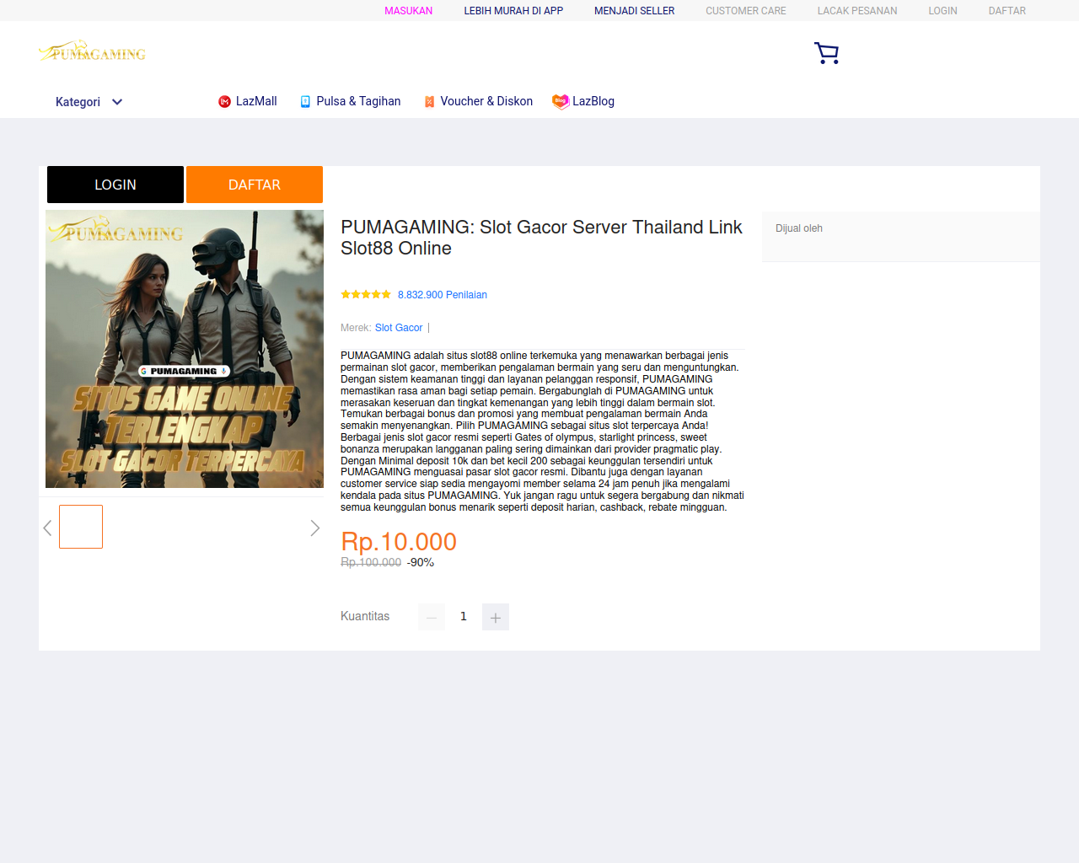Click the LazMall red icon
1079x863 pixels.
point(224,102)
